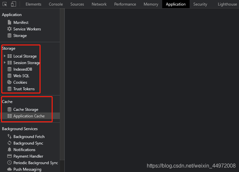Click the Local Storage grid icon
Screen dimensions: 239x172
click(x=9, y=56)
